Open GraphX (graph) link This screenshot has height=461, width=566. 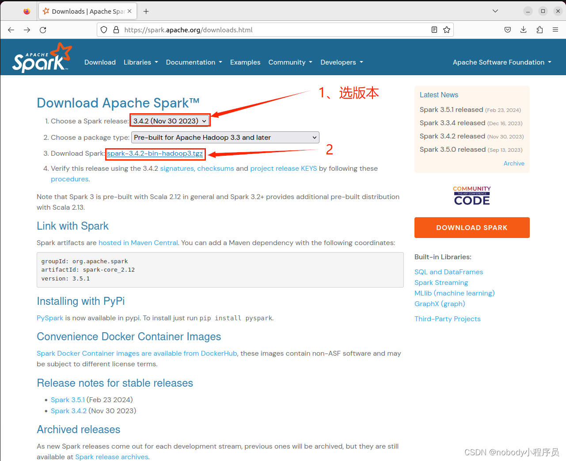440,304
